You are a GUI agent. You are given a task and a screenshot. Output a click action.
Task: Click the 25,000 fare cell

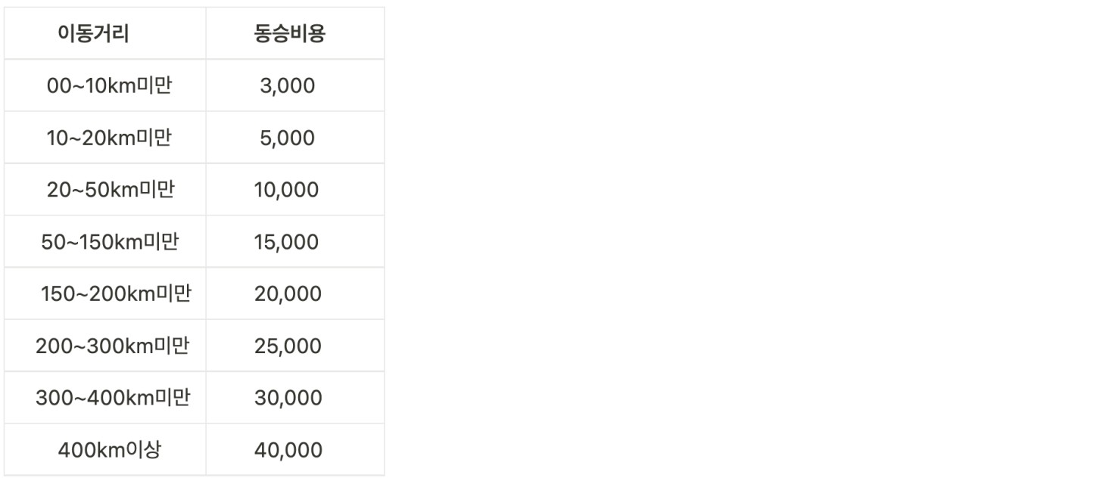click(x=288, y=346)
